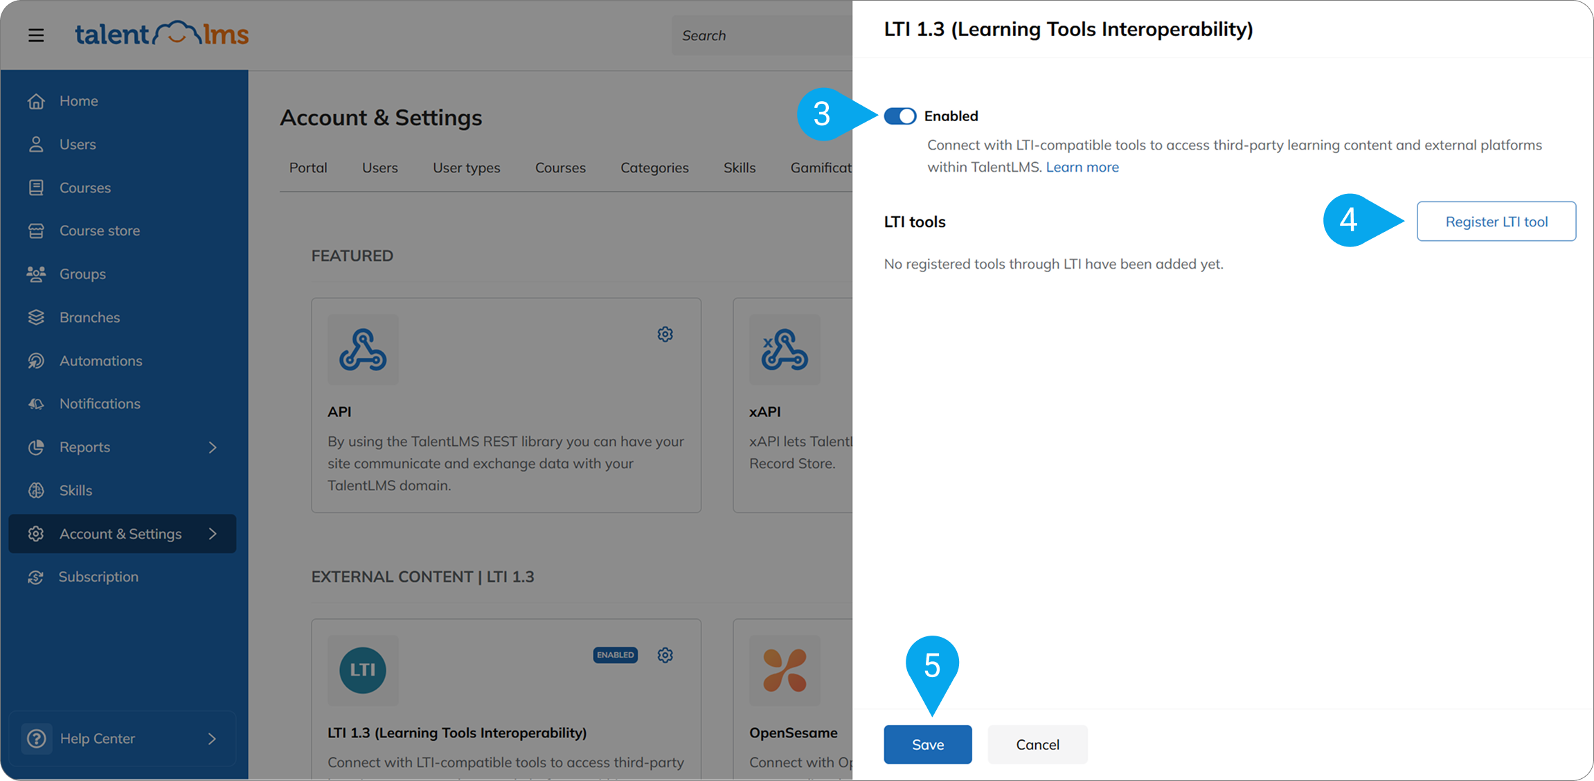
Task: Click the Home house icon in sidebar
Action: click(x=36, y=101)
